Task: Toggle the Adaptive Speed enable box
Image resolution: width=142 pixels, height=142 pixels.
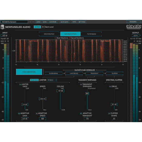Action: coord(37,113)
